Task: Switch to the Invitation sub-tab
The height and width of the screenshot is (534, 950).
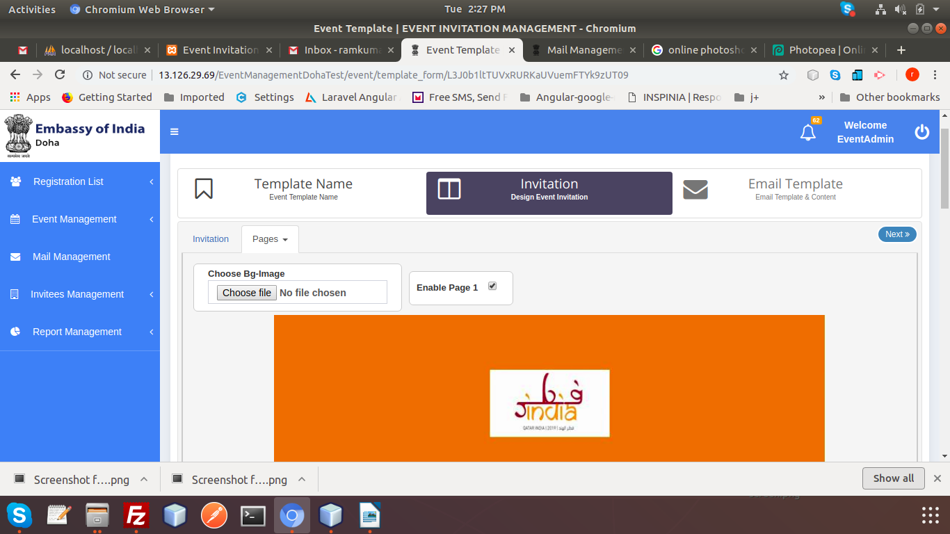Action: (211, 239)
